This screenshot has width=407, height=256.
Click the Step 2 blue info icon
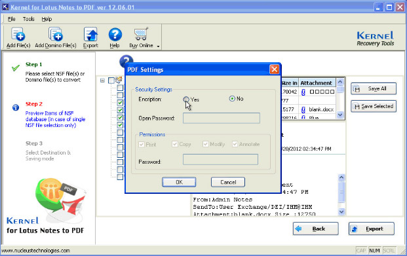point(16,107)
